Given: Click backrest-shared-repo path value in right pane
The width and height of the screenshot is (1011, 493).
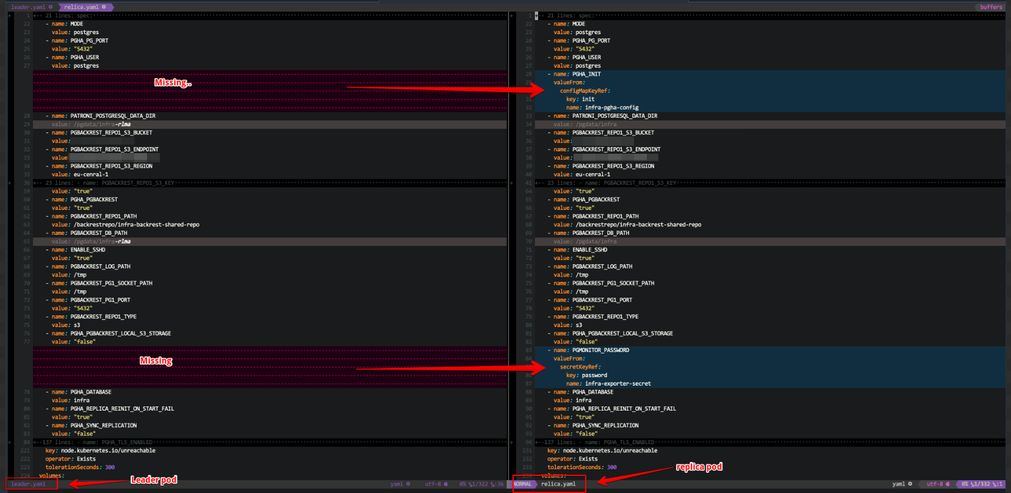Looking at the screenshot, I should (638, 225).
